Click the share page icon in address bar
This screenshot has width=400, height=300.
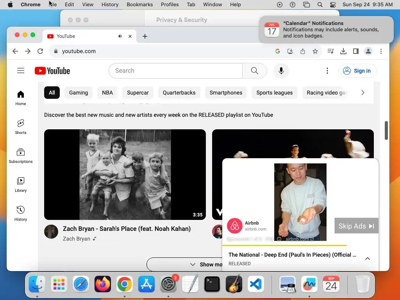[303, 51]
